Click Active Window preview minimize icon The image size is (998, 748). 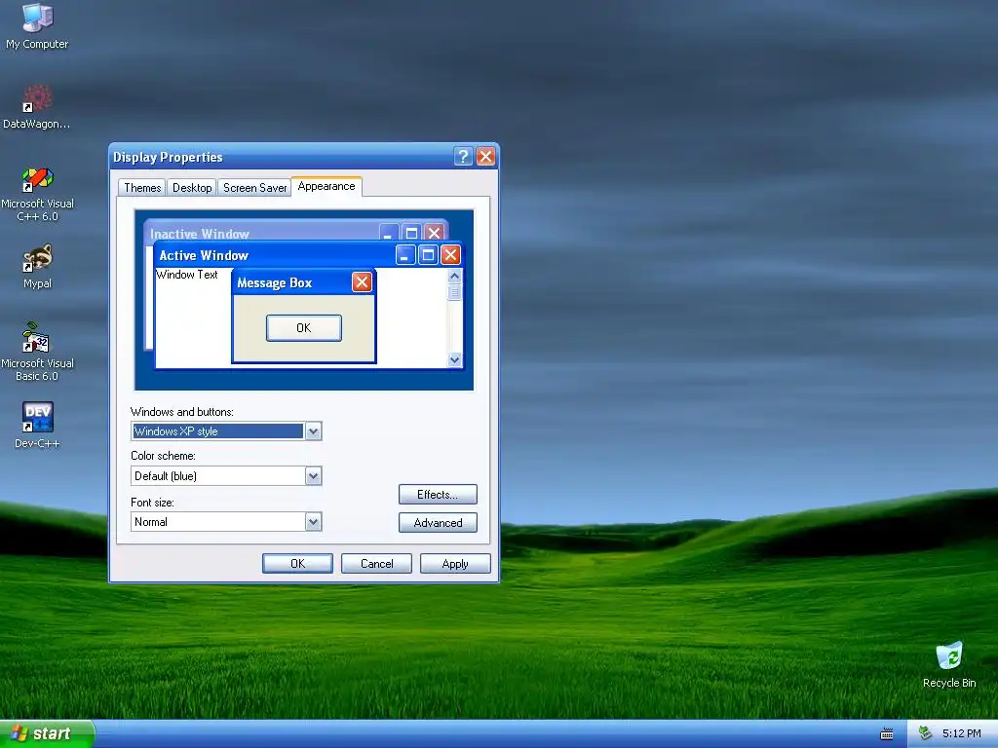click(x=405, y=255)
